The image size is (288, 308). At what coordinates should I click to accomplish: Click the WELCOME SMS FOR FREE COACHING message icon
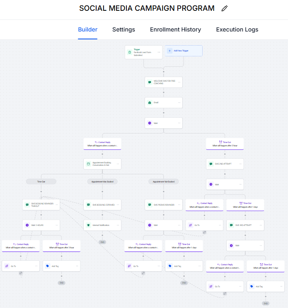pos(150,82)
